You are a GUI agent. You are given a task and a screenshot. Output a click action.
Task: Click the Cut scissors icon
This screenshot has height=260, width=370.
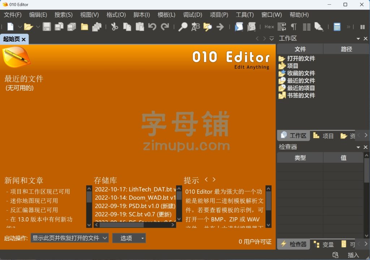pyautogui.click(x=115, y=27)
